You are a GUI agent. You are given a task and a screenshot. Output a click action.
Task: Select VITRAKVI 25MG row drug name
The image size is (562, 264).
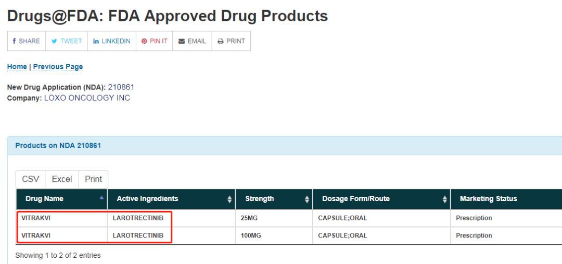pyautogui.click(x=36, y=218)
